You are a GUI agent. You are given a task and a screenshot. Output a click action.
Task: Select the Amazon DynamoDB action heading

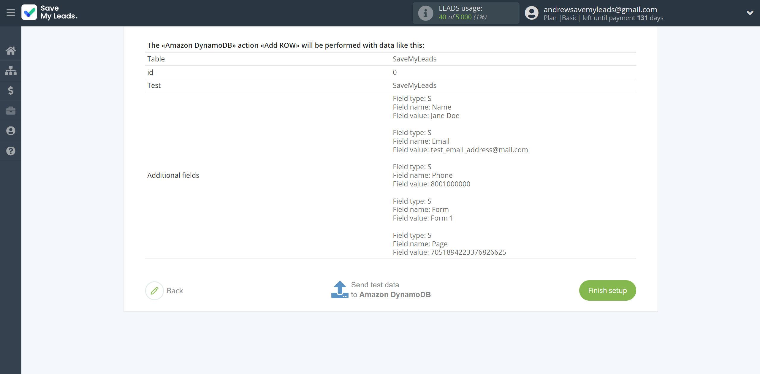click(x=286, y=45)
